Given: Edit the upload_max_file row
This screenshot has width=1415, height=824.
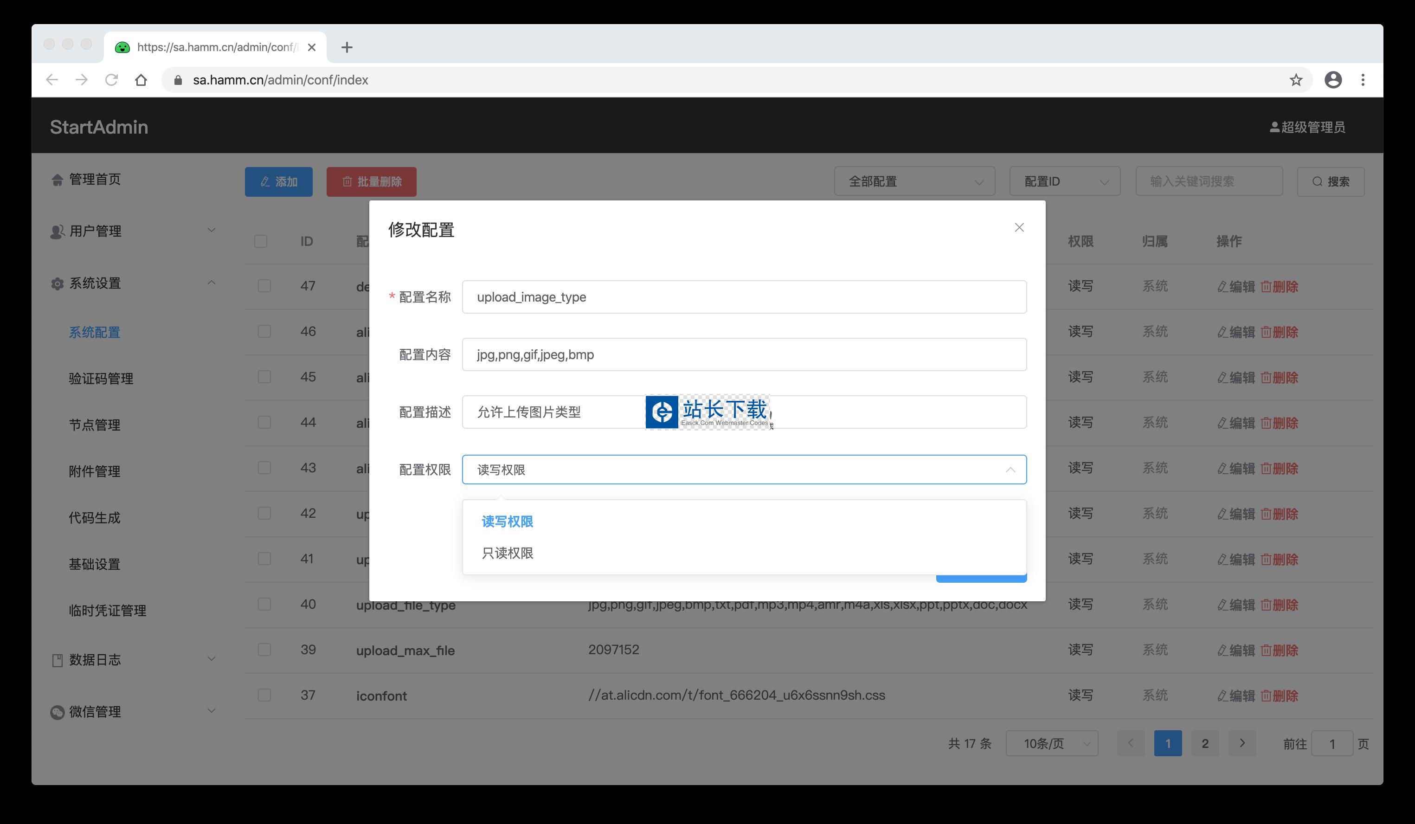Looking at the screenshot, I should [1236, 650].
